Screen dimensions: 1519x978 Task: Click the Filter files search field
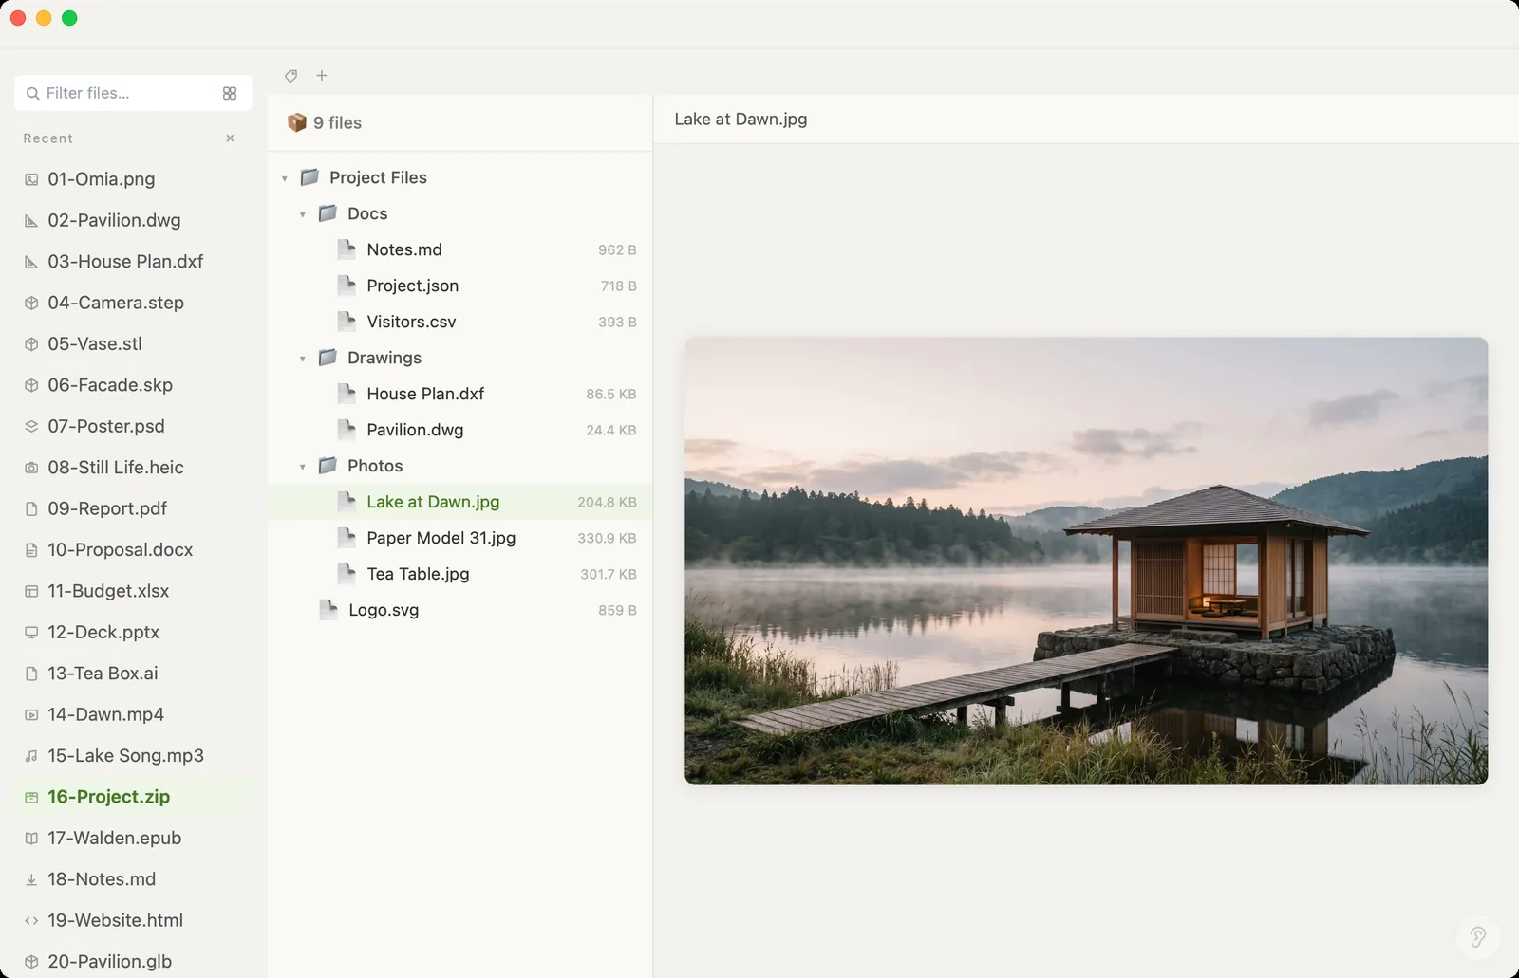134,93
